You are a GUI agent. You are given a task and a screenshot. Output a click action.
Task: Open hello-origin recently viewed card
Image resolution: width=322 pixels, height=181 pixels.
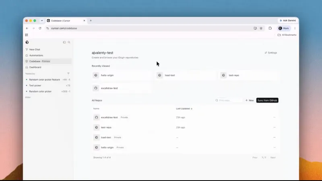click(122, 75)
